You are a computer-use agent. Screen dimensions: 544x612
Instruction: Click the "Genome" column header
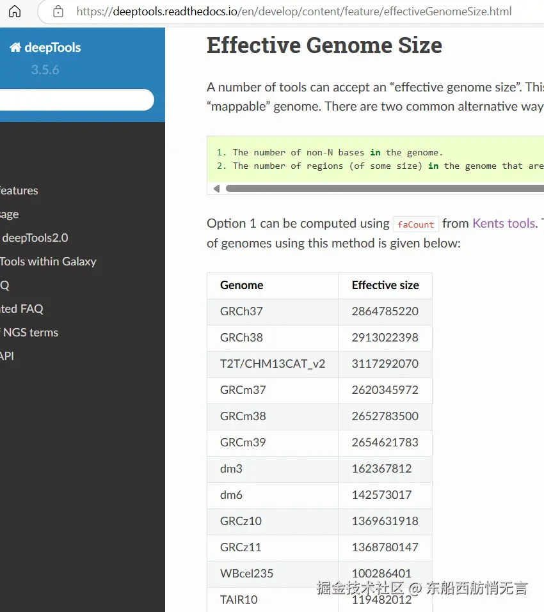click(x=242, y=285)
